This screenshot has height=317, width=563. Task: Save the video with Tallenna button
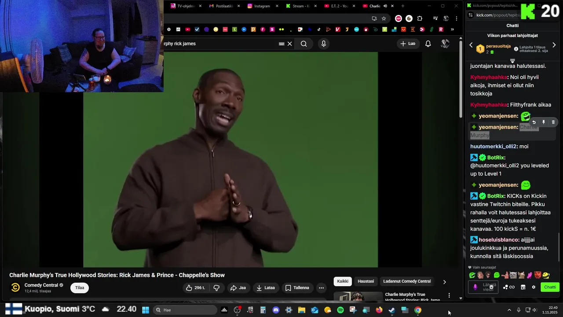tap(297, 288)
